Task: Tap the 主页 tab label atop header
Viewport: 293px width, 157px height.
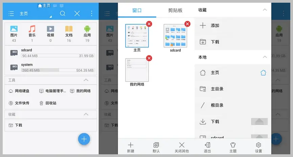Action: pos(44,6)
